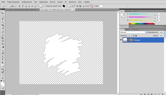Select the Dodge tool

point(3,53)
